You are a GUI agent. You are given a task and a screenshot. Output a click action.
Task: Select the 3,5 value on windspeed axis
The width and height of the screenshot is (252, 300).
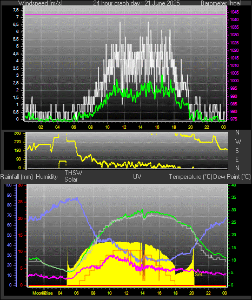(16, 68)
